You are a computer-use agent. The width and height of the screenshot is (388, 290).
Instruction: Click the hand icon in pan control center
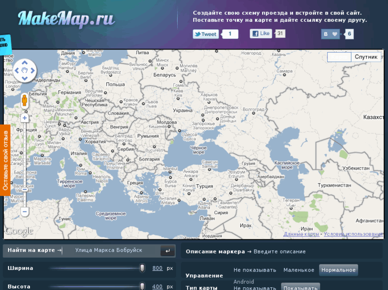coord(25,71)
